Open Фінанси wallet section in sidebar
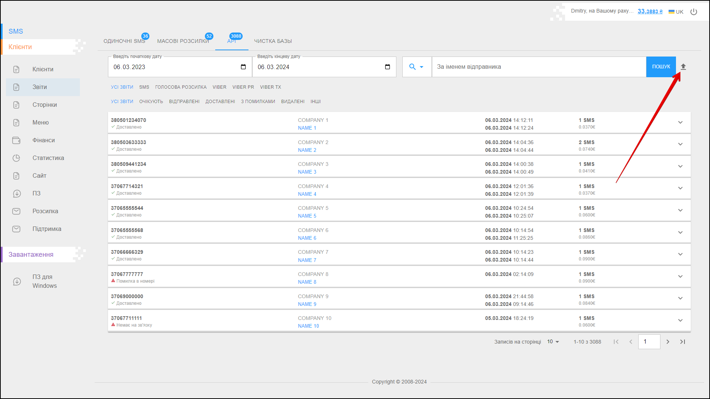 point(43,140)
